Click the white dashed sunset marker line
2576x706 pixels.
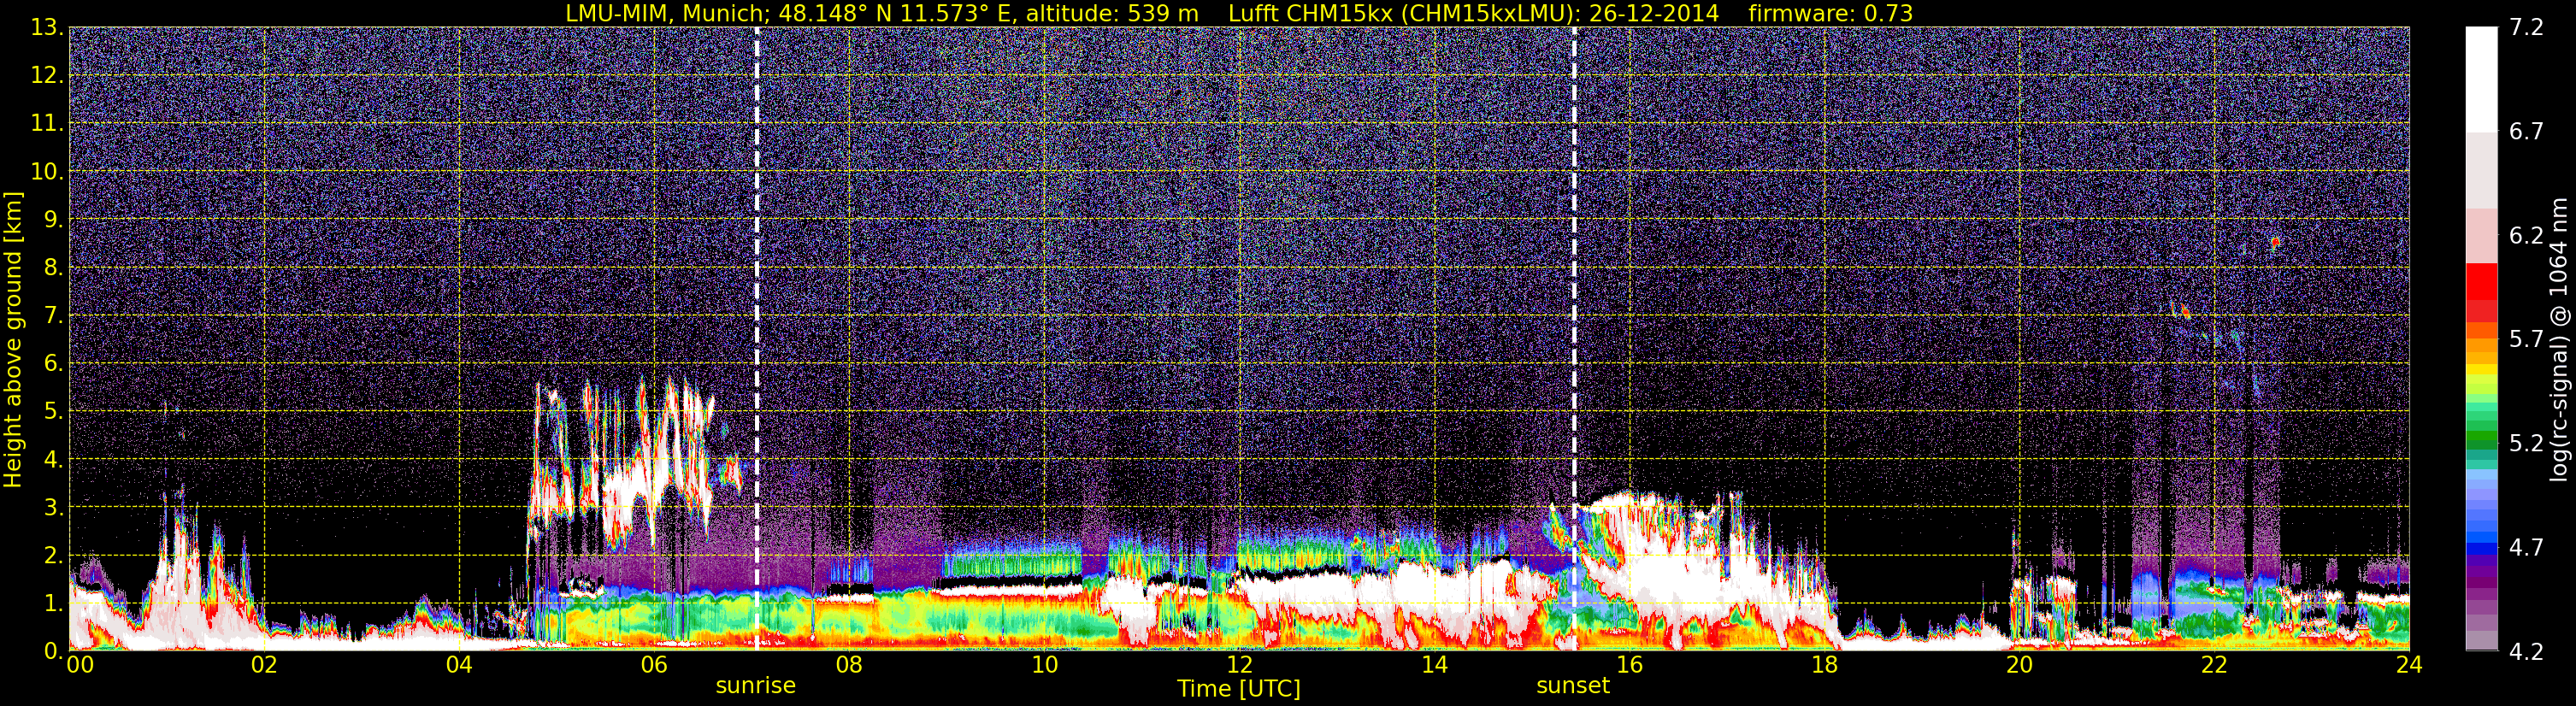1574,339
